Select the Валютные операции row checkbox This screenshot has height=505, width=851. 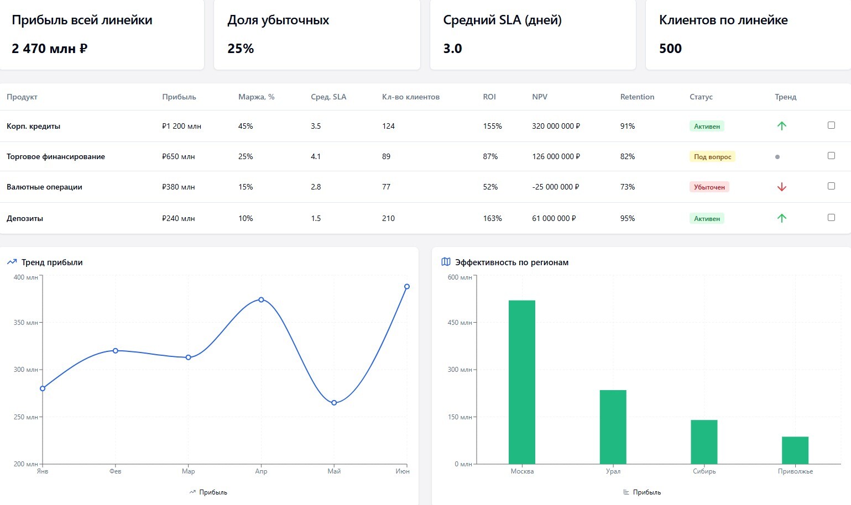(x=831, y=186)
